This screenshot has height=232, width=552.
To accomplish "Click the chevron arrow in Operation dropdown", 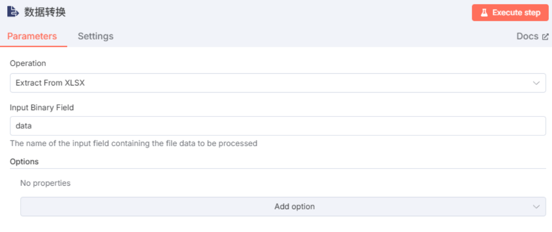I will point(536,83).
